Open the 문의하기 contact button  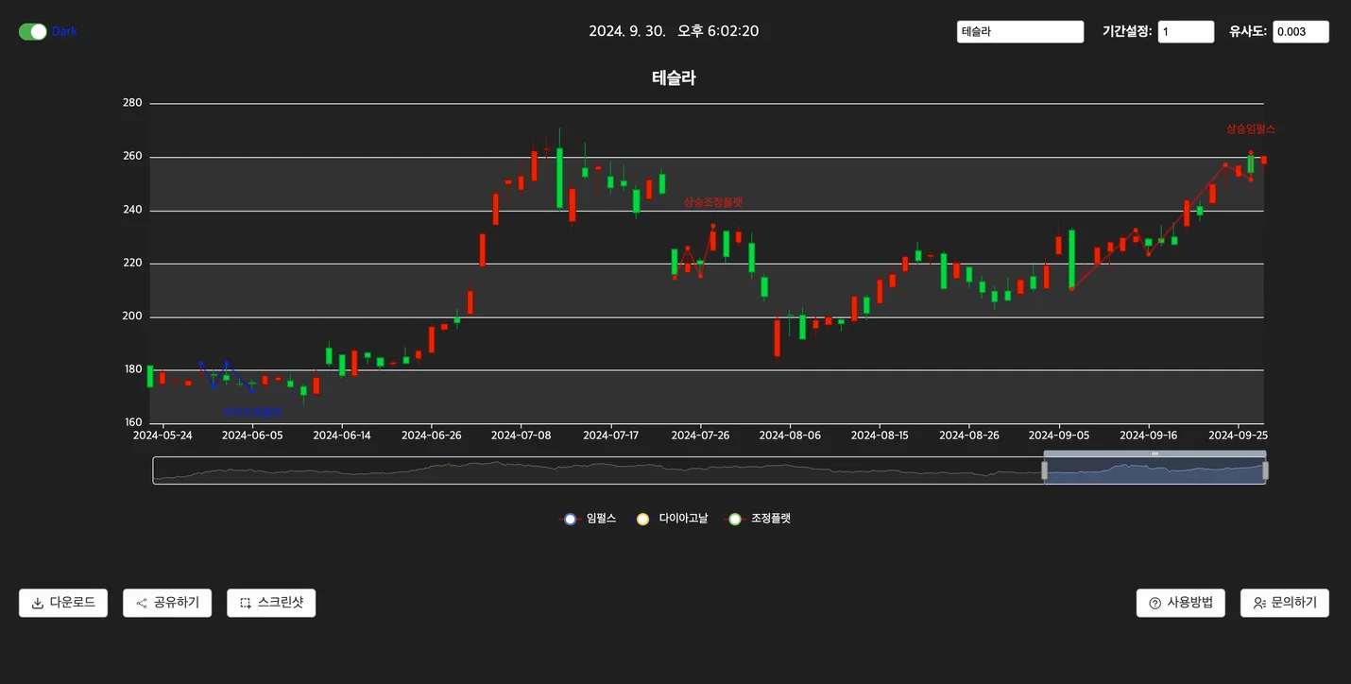[1285, 603]
